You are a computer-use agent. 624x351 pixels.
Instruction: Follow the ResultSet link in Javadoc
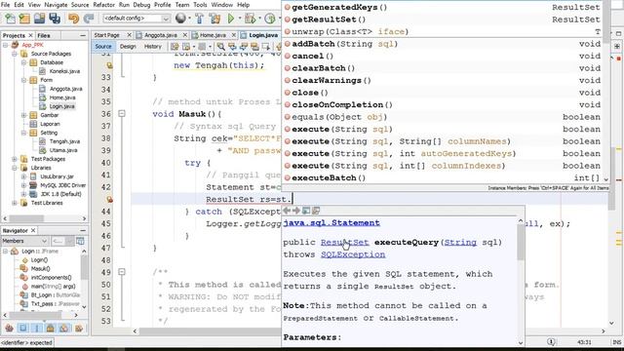[x=344, y=243]
